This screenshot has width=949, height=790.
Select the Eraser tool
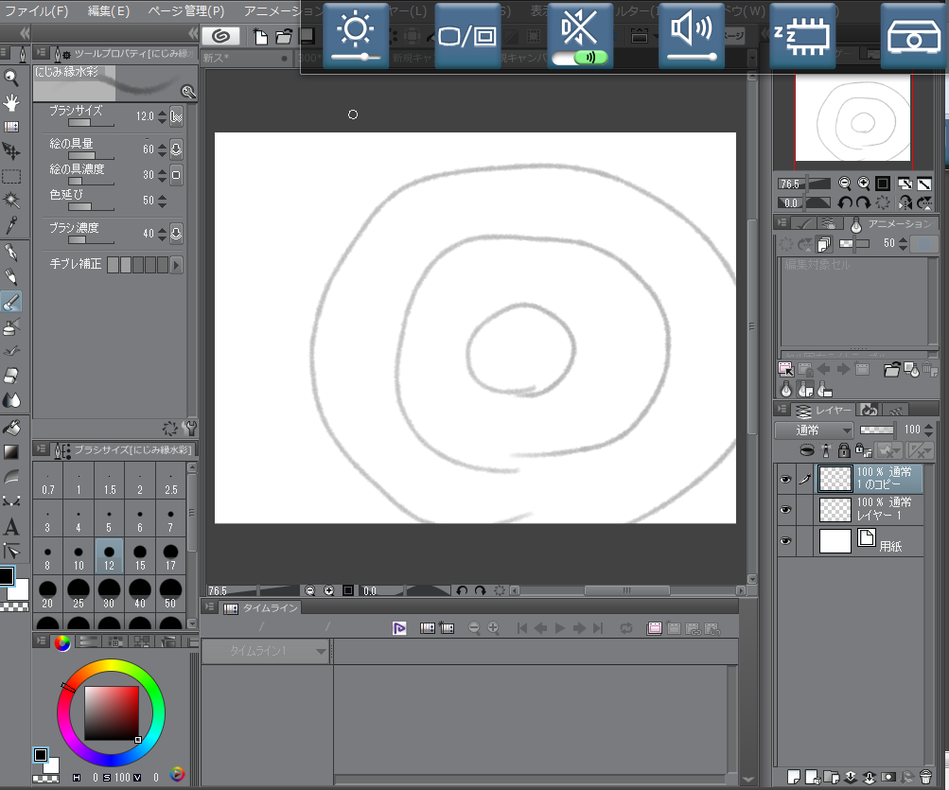pyautogui.click(x=11, y=376)
